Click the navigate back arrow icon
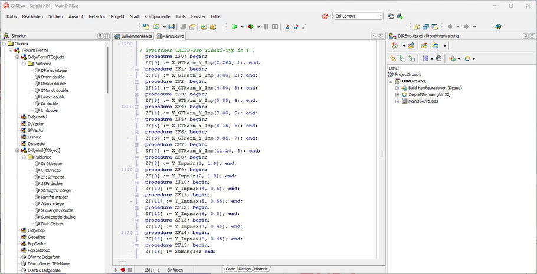The height and width of the screenshot is (274, 537). coord(450,27)
